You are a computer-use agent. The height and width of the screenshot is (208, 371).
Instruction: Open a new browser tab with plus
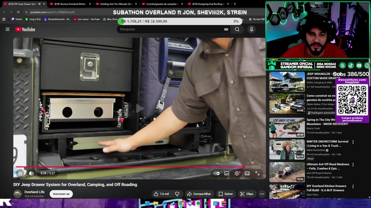point(235,4)
